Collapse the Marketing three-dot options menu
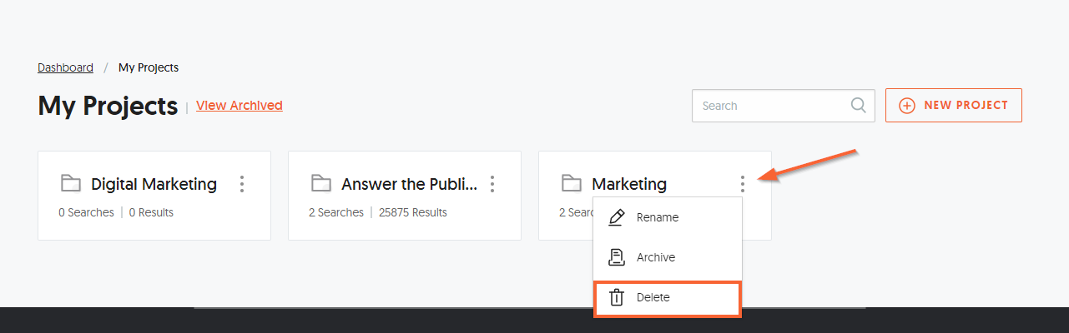1069x333 pixels. click(742, 184)
